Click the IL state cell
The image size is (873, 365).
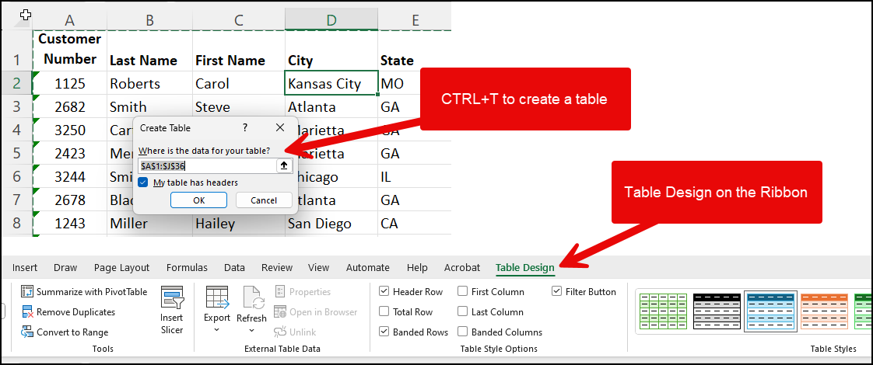pyautogui.click(x=415, y=176)
